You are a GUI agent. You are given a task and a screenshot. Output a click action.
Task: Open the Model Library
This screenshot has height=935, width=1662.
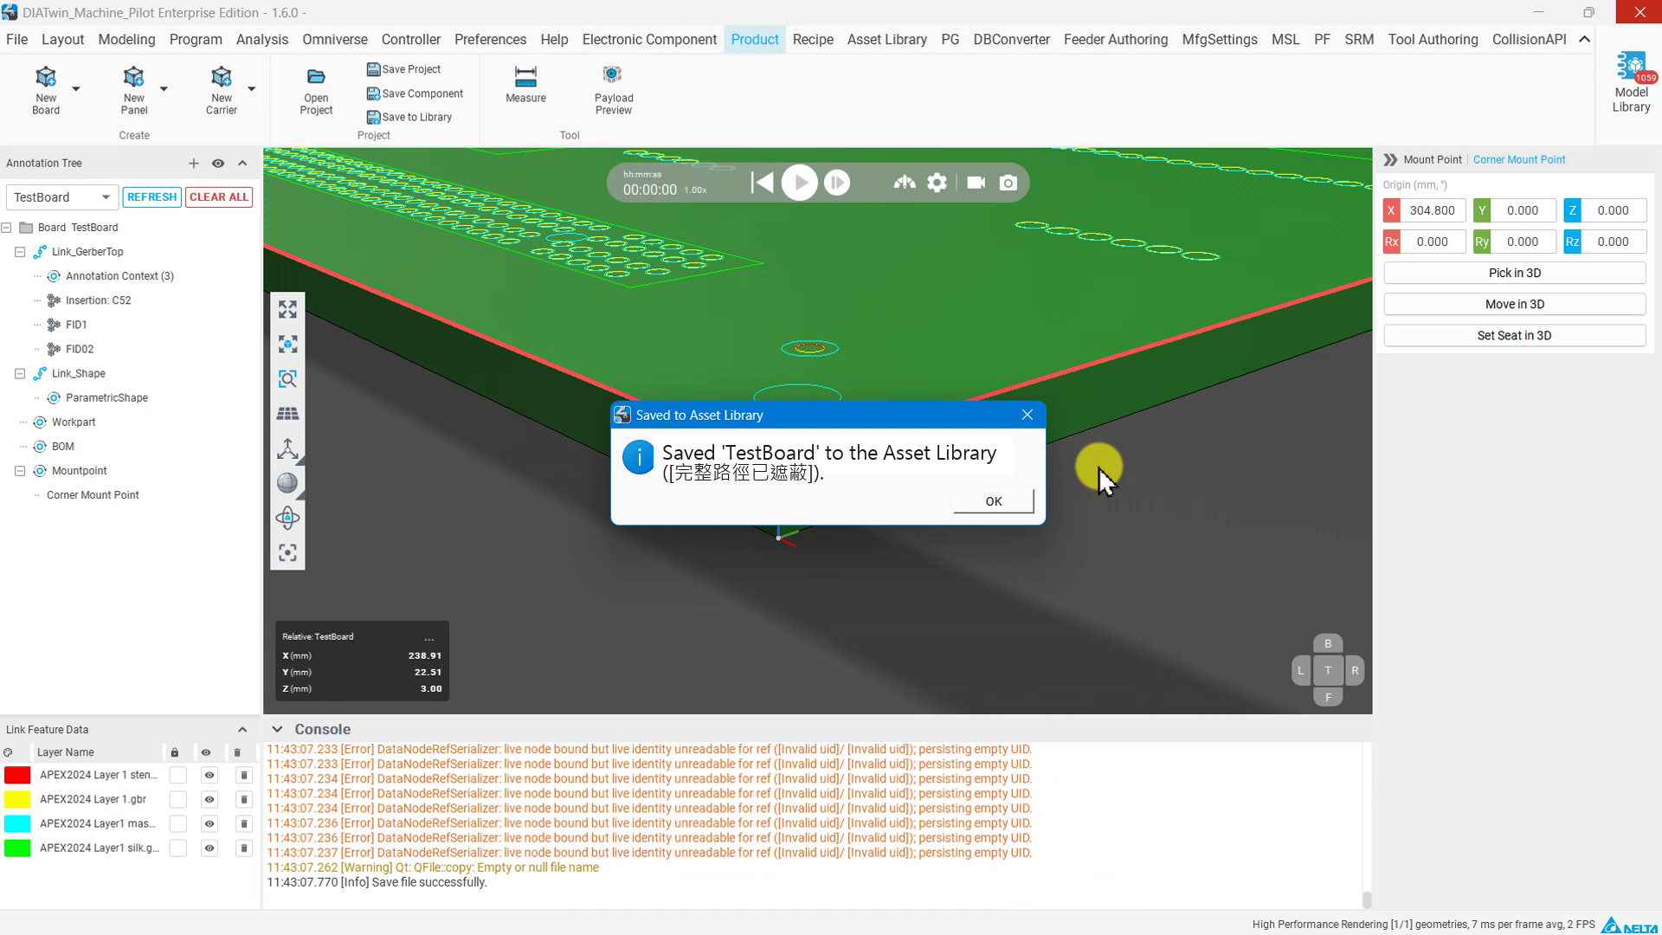click(x=1631, y=82)
